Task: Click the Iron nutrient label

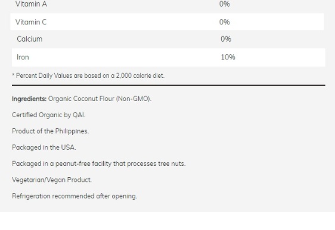Action: (x=23, y=57)
